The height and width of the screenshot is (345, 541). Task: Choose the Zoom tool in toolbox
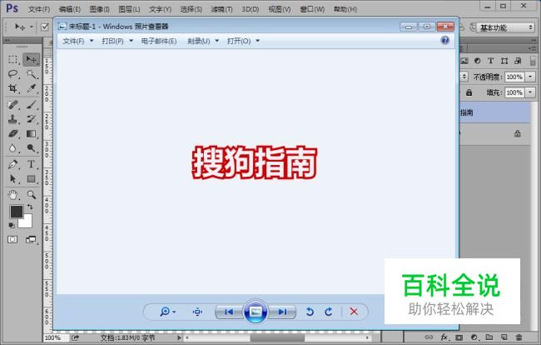point(31,195)
